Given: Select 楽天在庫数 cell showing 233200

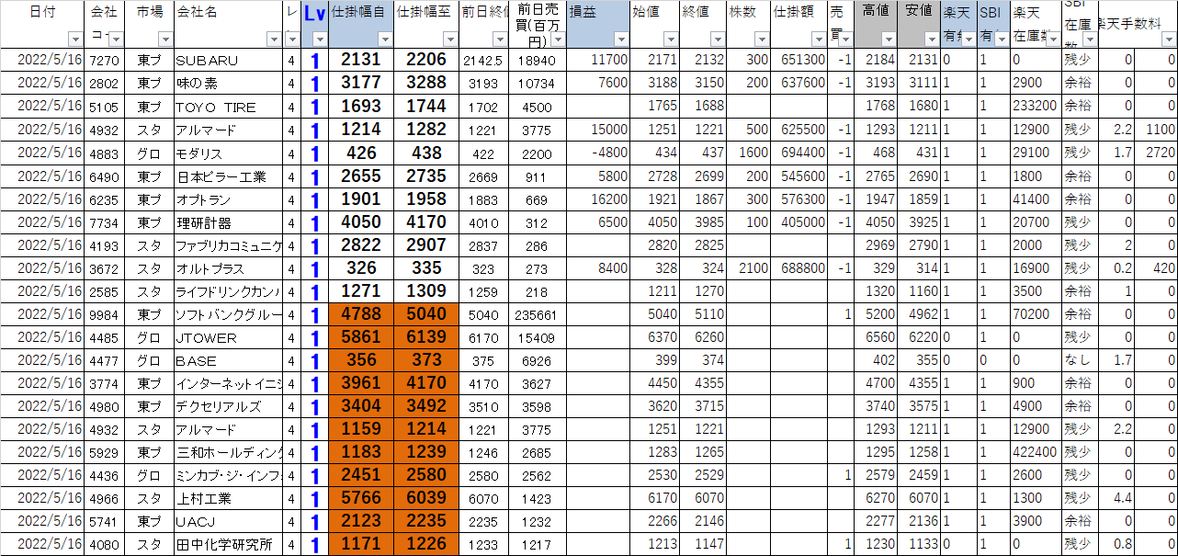Looking at the screenshot, I should tap(1036, 107).
